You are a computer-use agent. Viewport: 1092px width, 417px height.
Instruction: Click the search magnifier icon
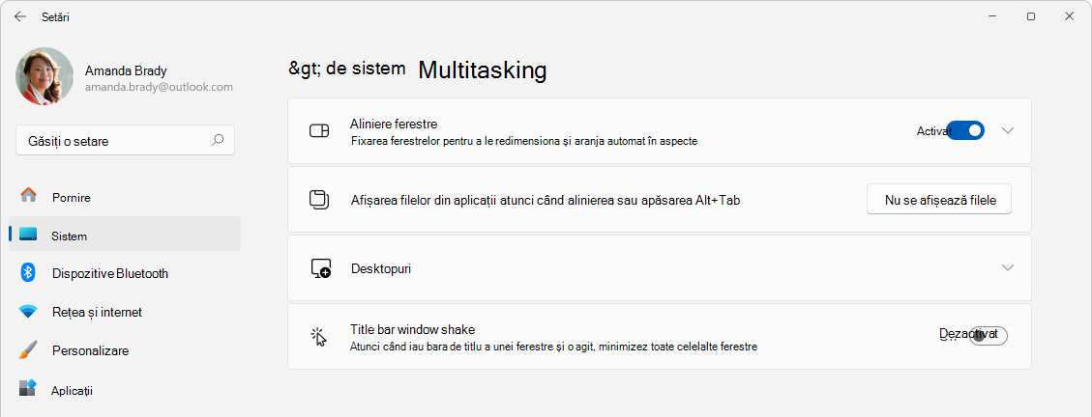coord(218,141)
